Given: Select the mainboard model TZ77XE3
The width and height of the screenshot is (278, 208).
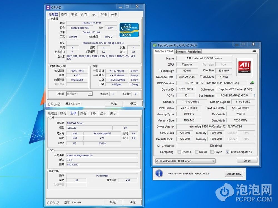Looking at the screenshot, I should pyautogui.click(x=89, y=128).
